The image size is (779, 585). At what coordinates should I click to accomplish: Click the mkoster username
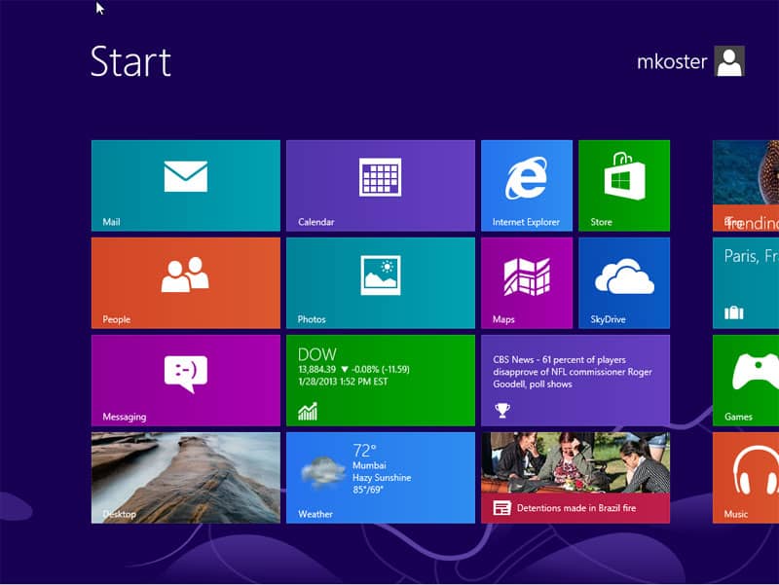[672, 61]
